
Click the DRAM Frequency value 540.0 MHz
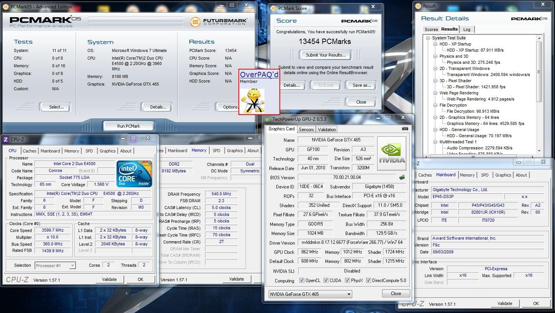pyautogui.click(x=221, y=194)
